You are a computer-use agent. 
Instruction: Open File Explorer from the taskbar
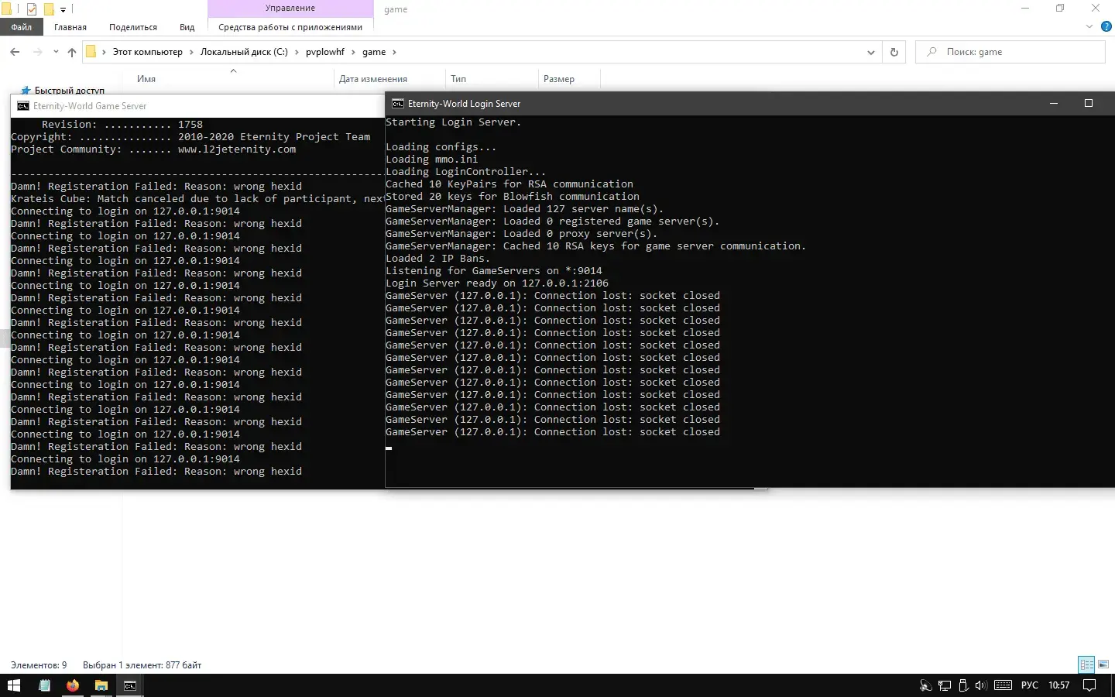coord(101,685)
